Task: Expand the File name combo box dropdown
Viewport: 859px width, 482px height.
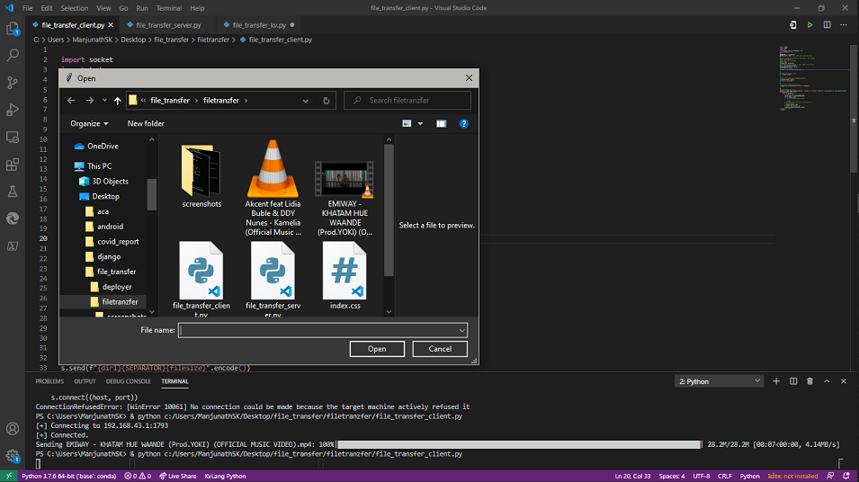Action: (461, 330)
